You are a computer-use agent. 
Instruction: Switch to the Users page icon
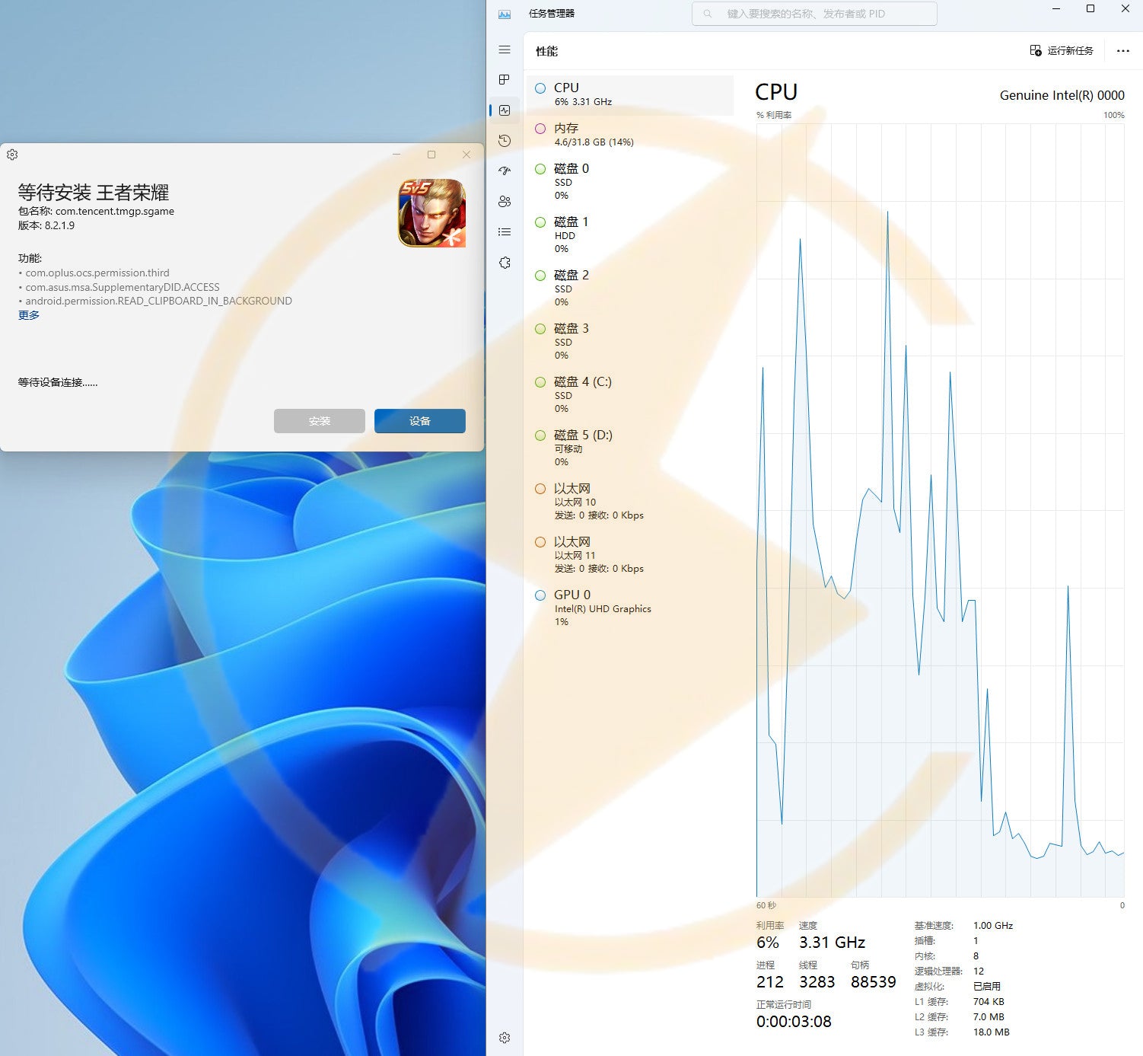(x=504, y=202)
